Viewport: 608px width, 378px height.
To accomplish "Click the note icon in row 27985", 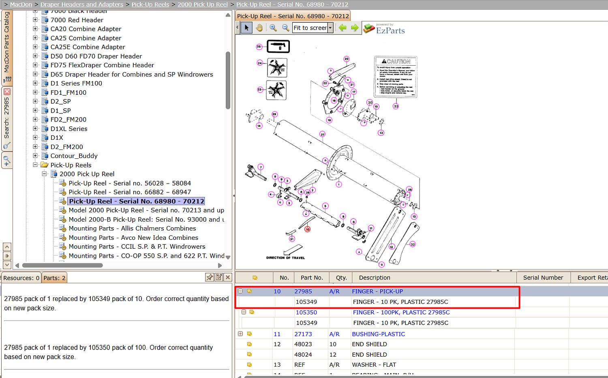I will click(x=249, y=291).
